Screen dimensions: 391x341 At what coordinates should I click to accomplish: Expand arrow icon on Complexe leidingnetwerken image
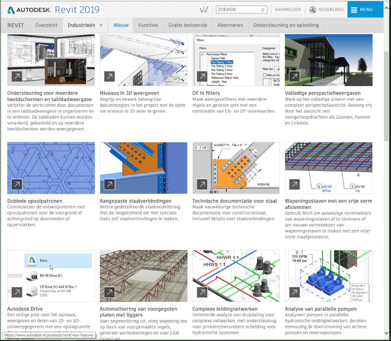tap(202, 292)
